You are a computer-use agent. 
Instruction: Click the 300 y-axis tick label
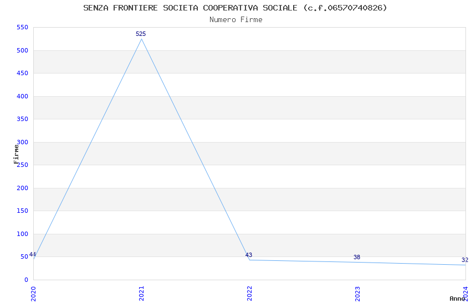[23, 142]
